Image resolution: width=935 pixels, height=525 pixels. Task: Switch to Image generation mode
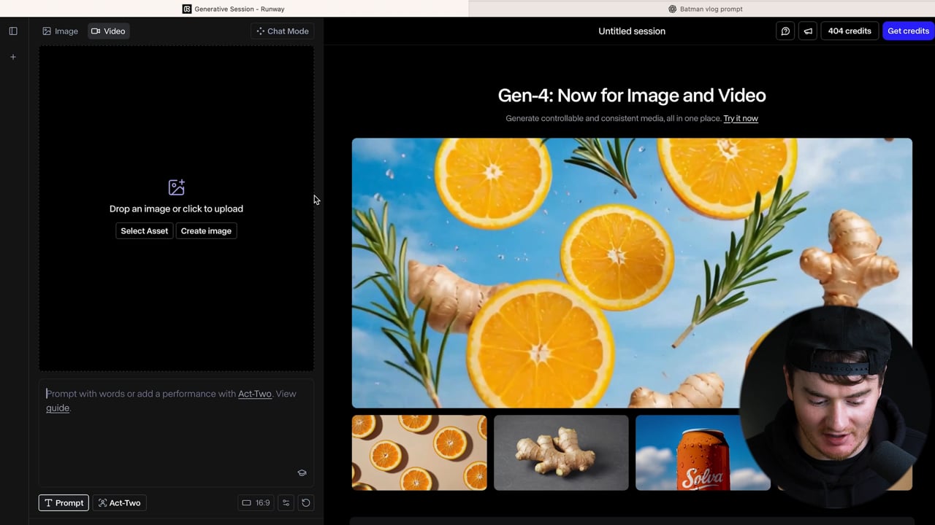click(60, 31)
